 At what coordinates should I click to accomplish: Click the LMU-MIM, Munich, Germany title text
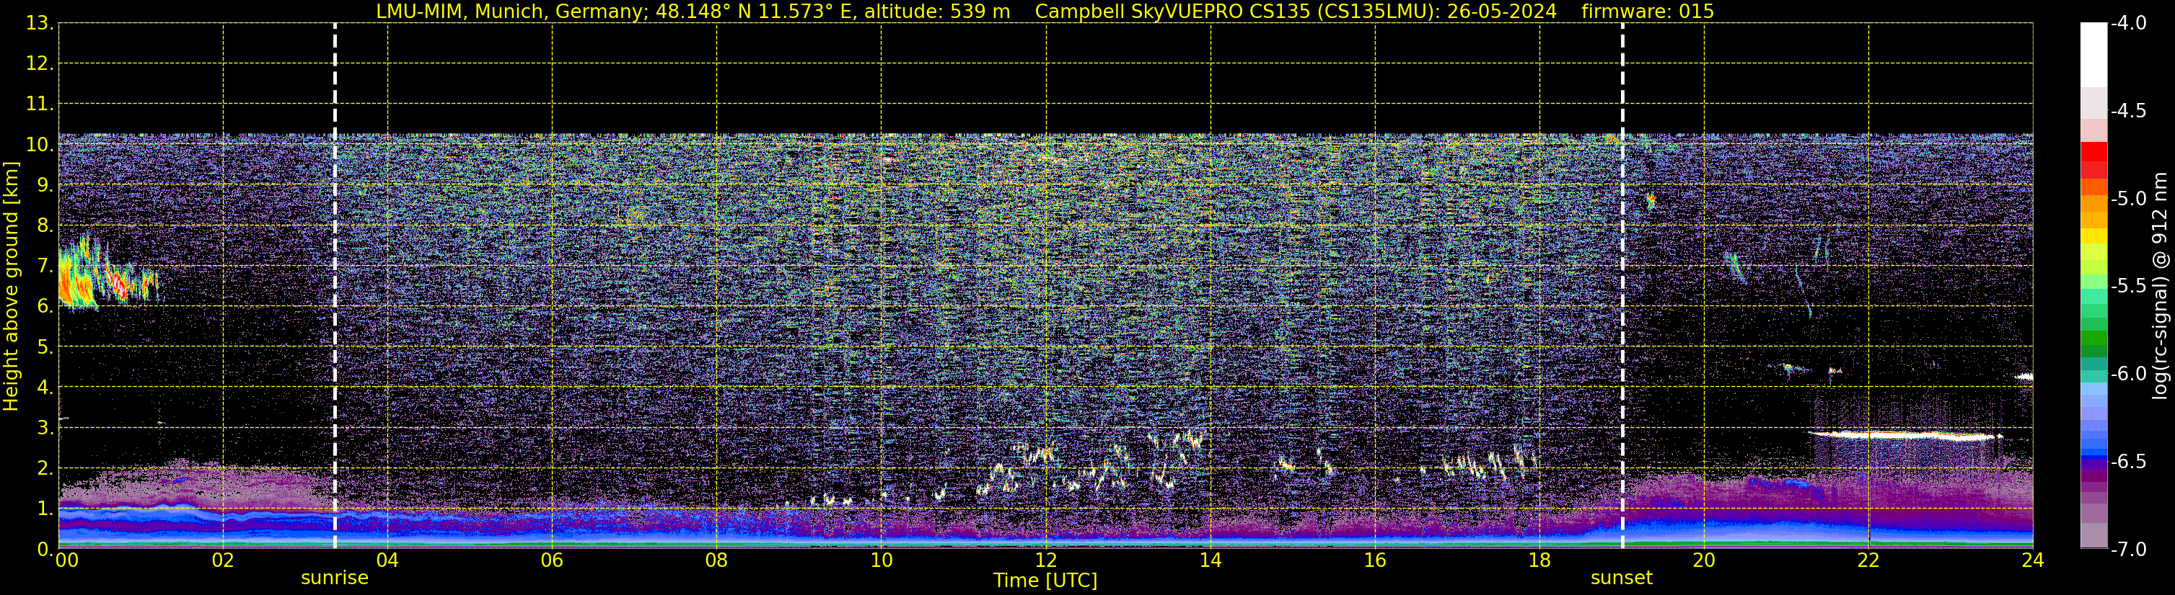point(511,11)
